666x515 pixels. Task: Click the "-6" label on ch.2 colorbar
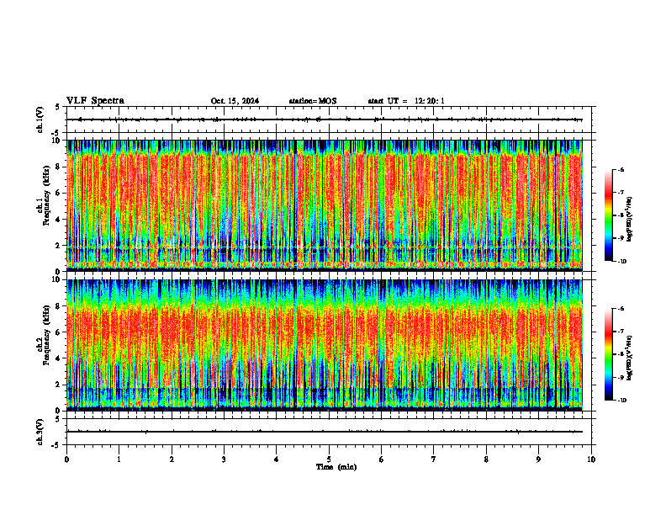tap(621, 309)
